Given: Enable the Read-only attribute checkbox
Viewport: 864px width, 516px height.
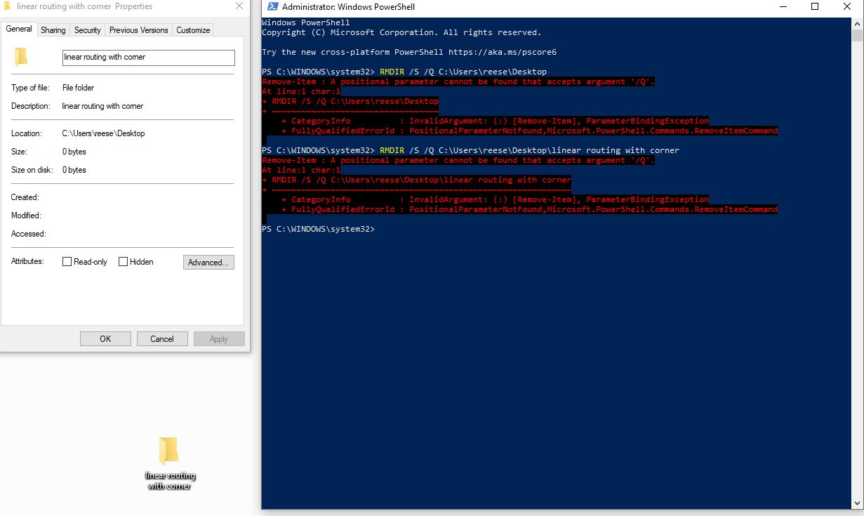Looking at the screenshot, I should pyautogui.click(x=67, y=262).
